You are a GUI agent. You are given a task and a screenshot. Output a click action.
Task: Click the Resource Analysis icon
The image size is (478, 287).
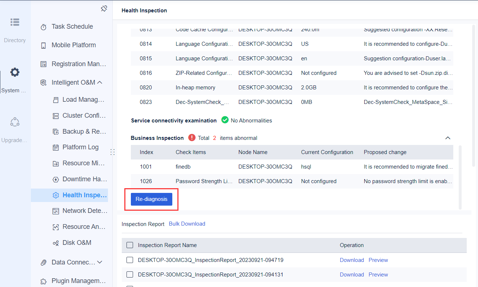(56, 227)
